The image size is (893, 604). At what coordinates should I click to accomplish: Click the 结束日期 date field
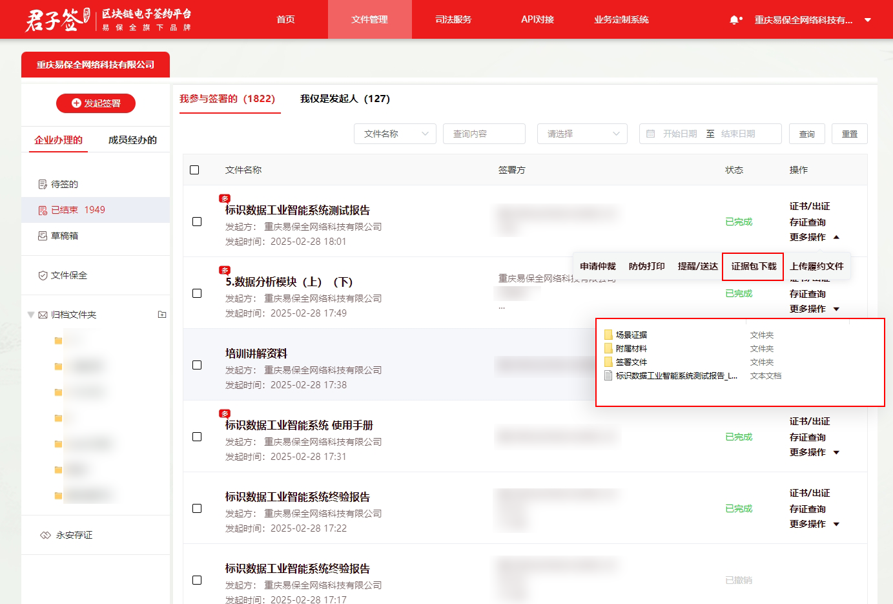[738, 134]
